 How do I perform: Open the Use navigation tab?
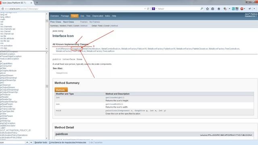click(x=82, y=16)
